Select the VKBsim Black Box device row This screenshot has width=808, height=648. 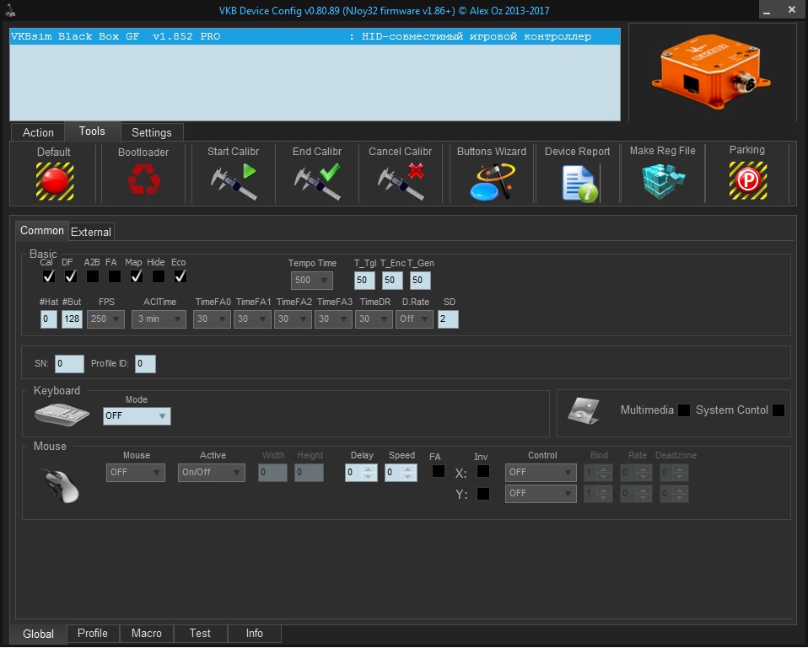tap(315, 36)
